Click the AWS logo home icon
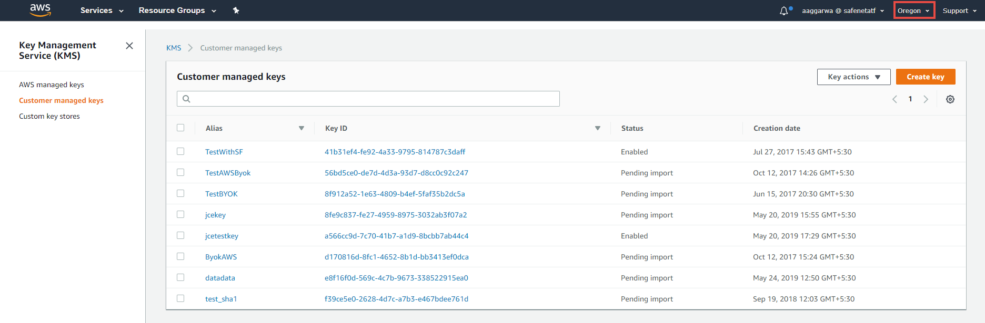This screenshot has height=323, width=985. (x=40, y=10)
